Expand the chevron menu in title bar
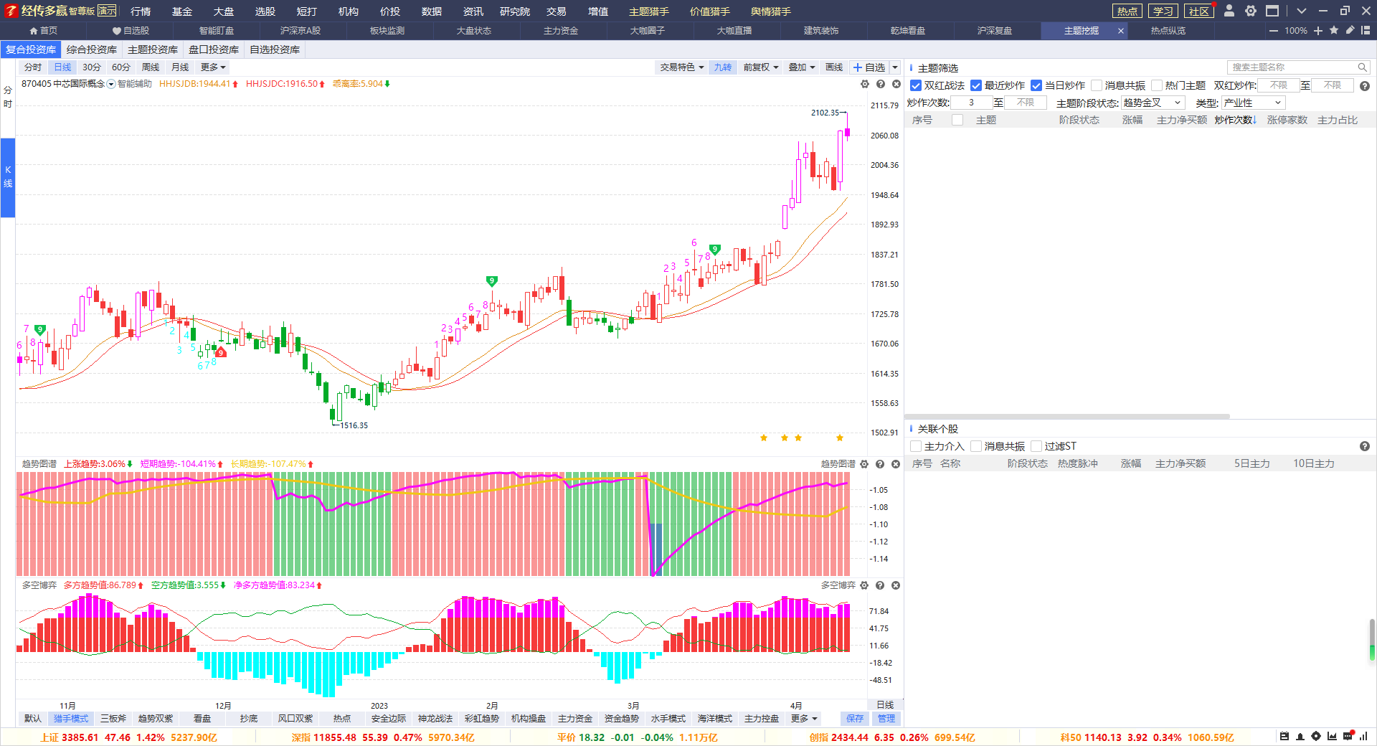1377x746 pixels. click(1302, 11)
